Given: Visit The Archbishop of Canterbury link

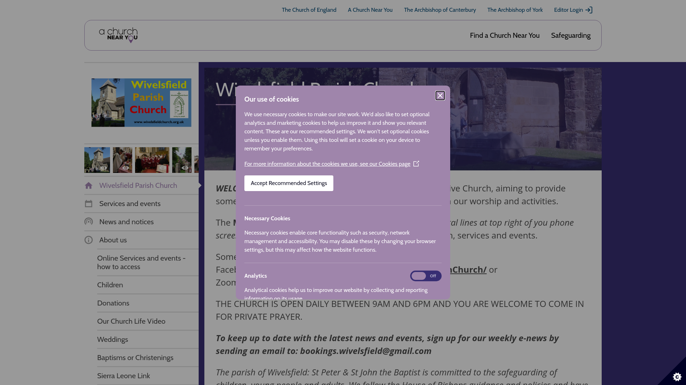Looking at the screenshot, I should coord(440,10).
